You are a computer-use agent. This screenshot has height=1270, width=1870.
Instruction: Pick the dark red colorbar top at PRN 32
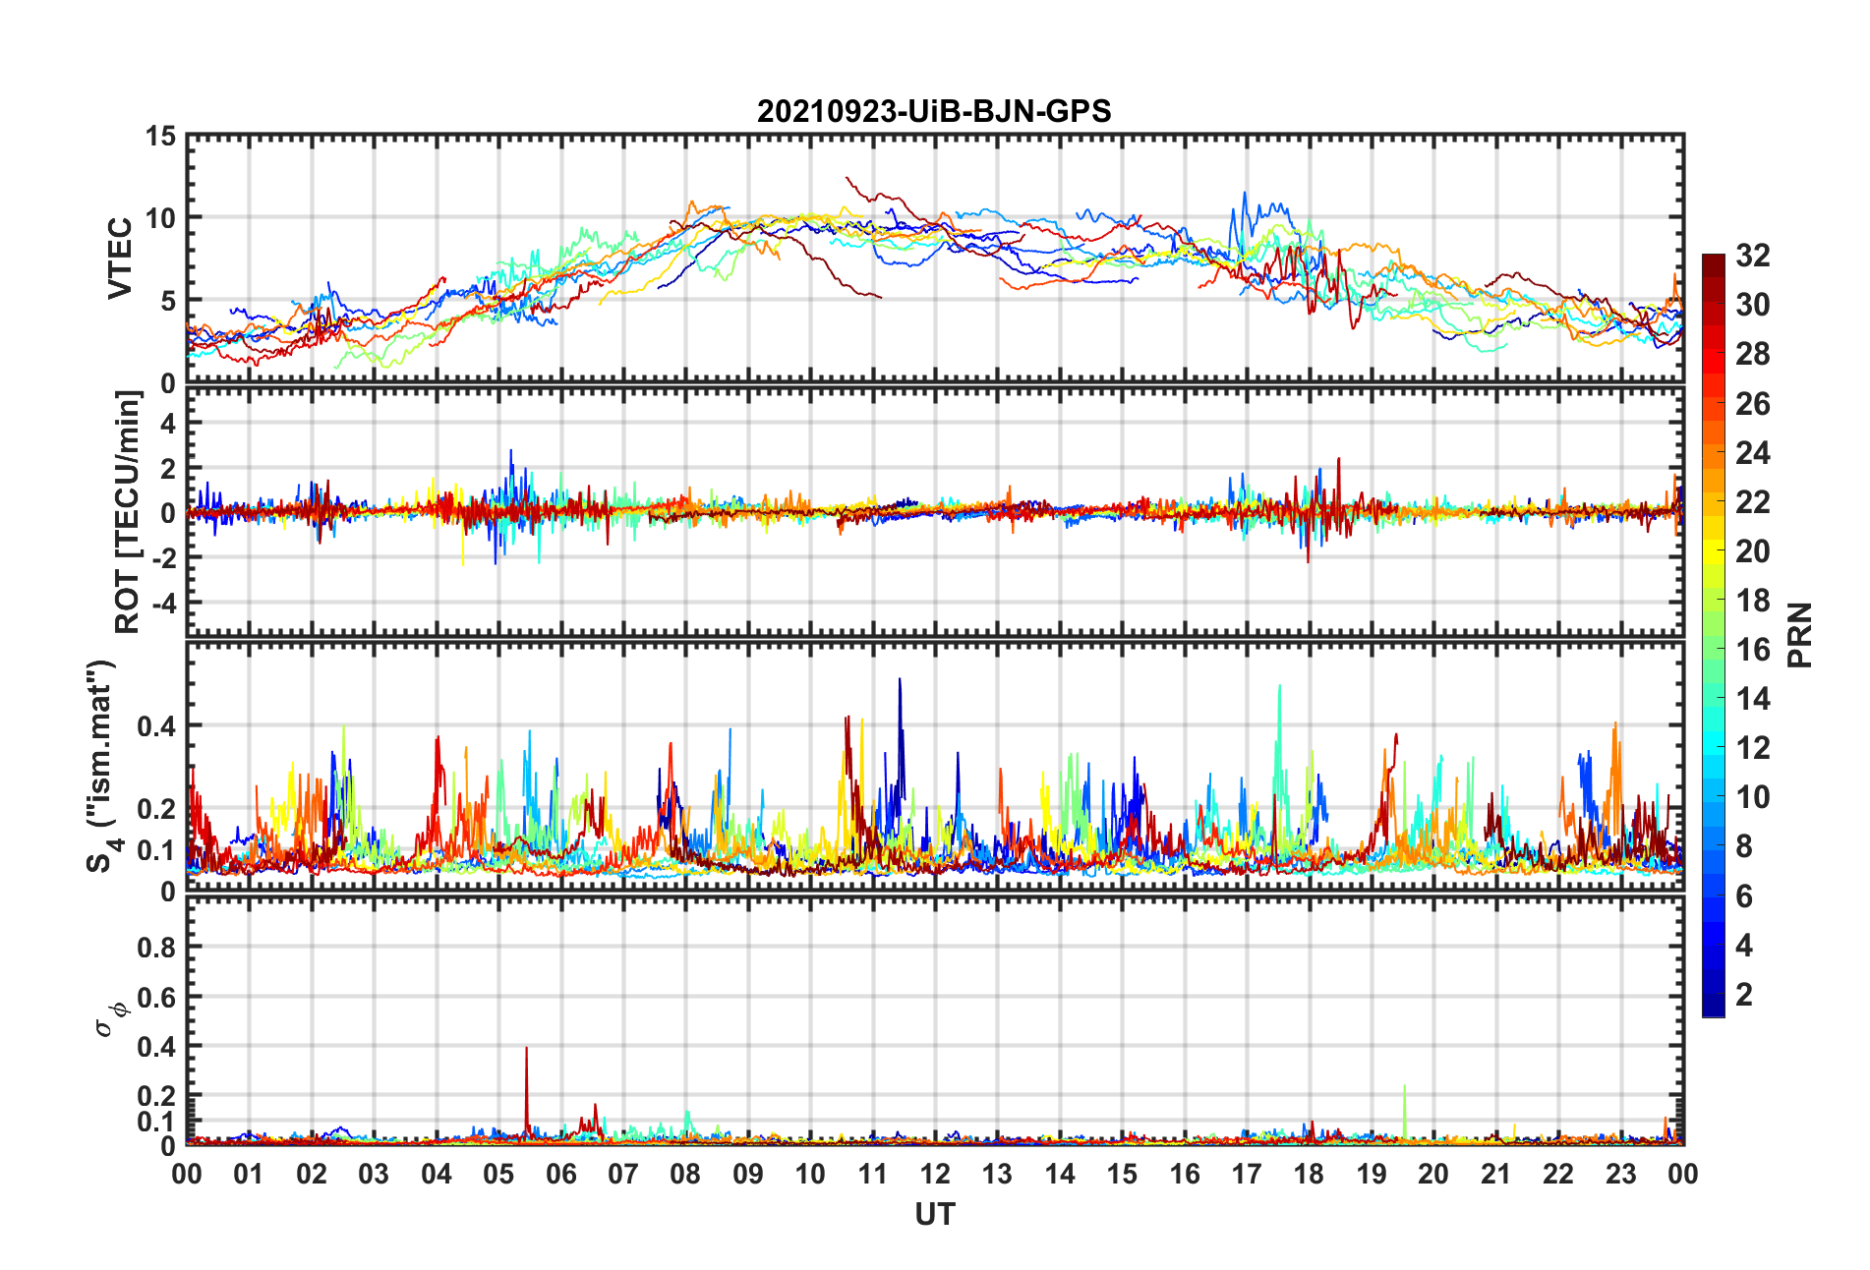coord(1713,260)
